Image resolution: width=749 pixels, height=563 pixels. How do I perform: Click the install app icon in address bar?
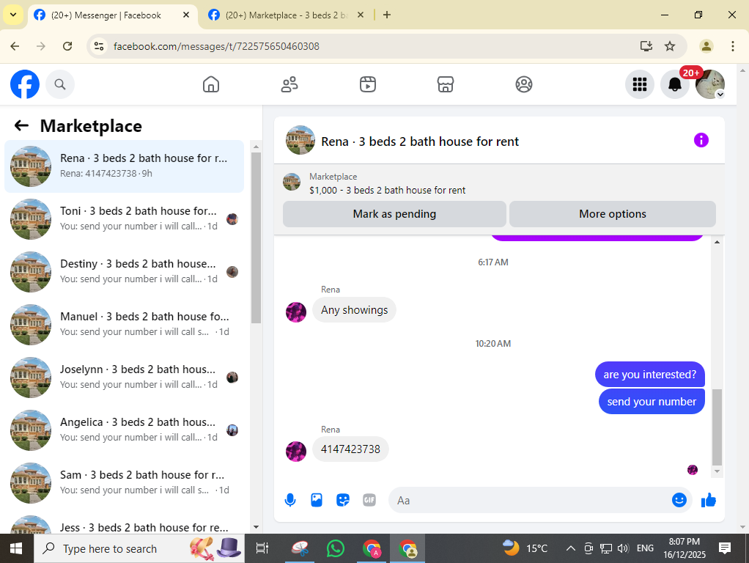(646, 46)
